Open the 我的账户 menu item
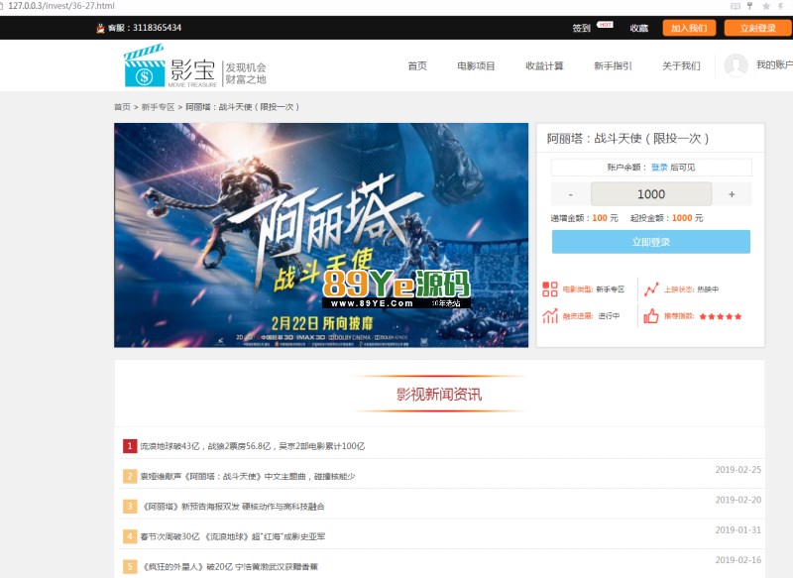The height and width of the screenshot is (578, 793). click(774, 64)
